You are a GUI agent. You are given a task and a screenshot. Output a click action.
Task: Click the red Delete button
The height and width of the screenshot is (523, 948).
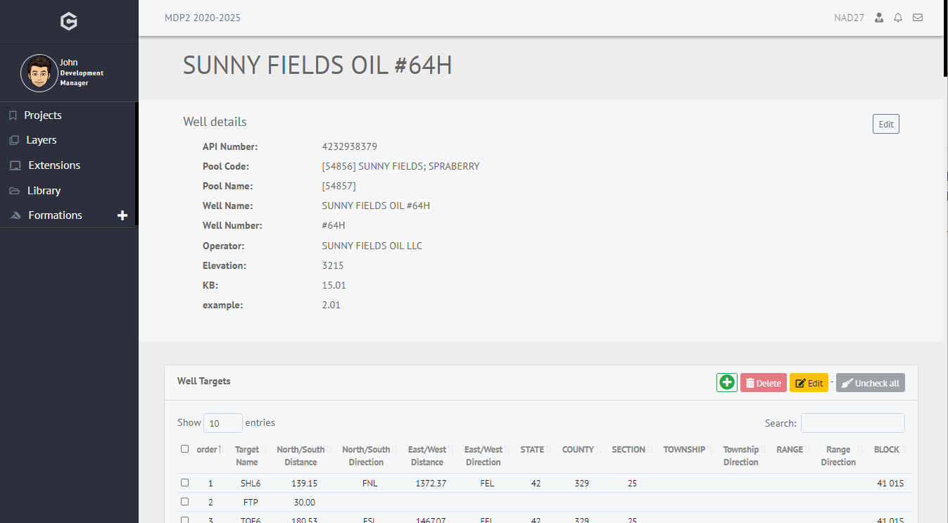click(763, 383)
